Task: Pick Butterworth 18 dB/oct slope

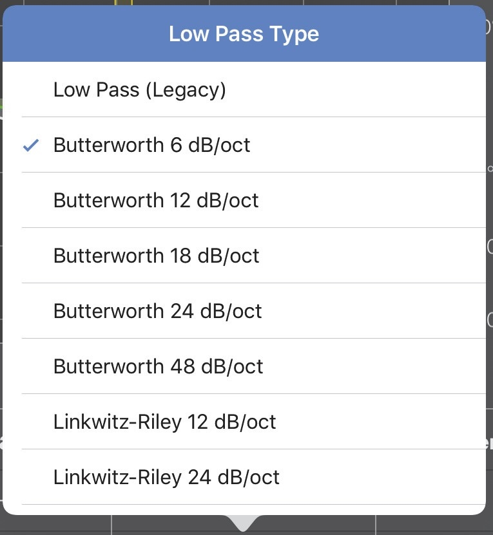Action: tap(156, 256)
